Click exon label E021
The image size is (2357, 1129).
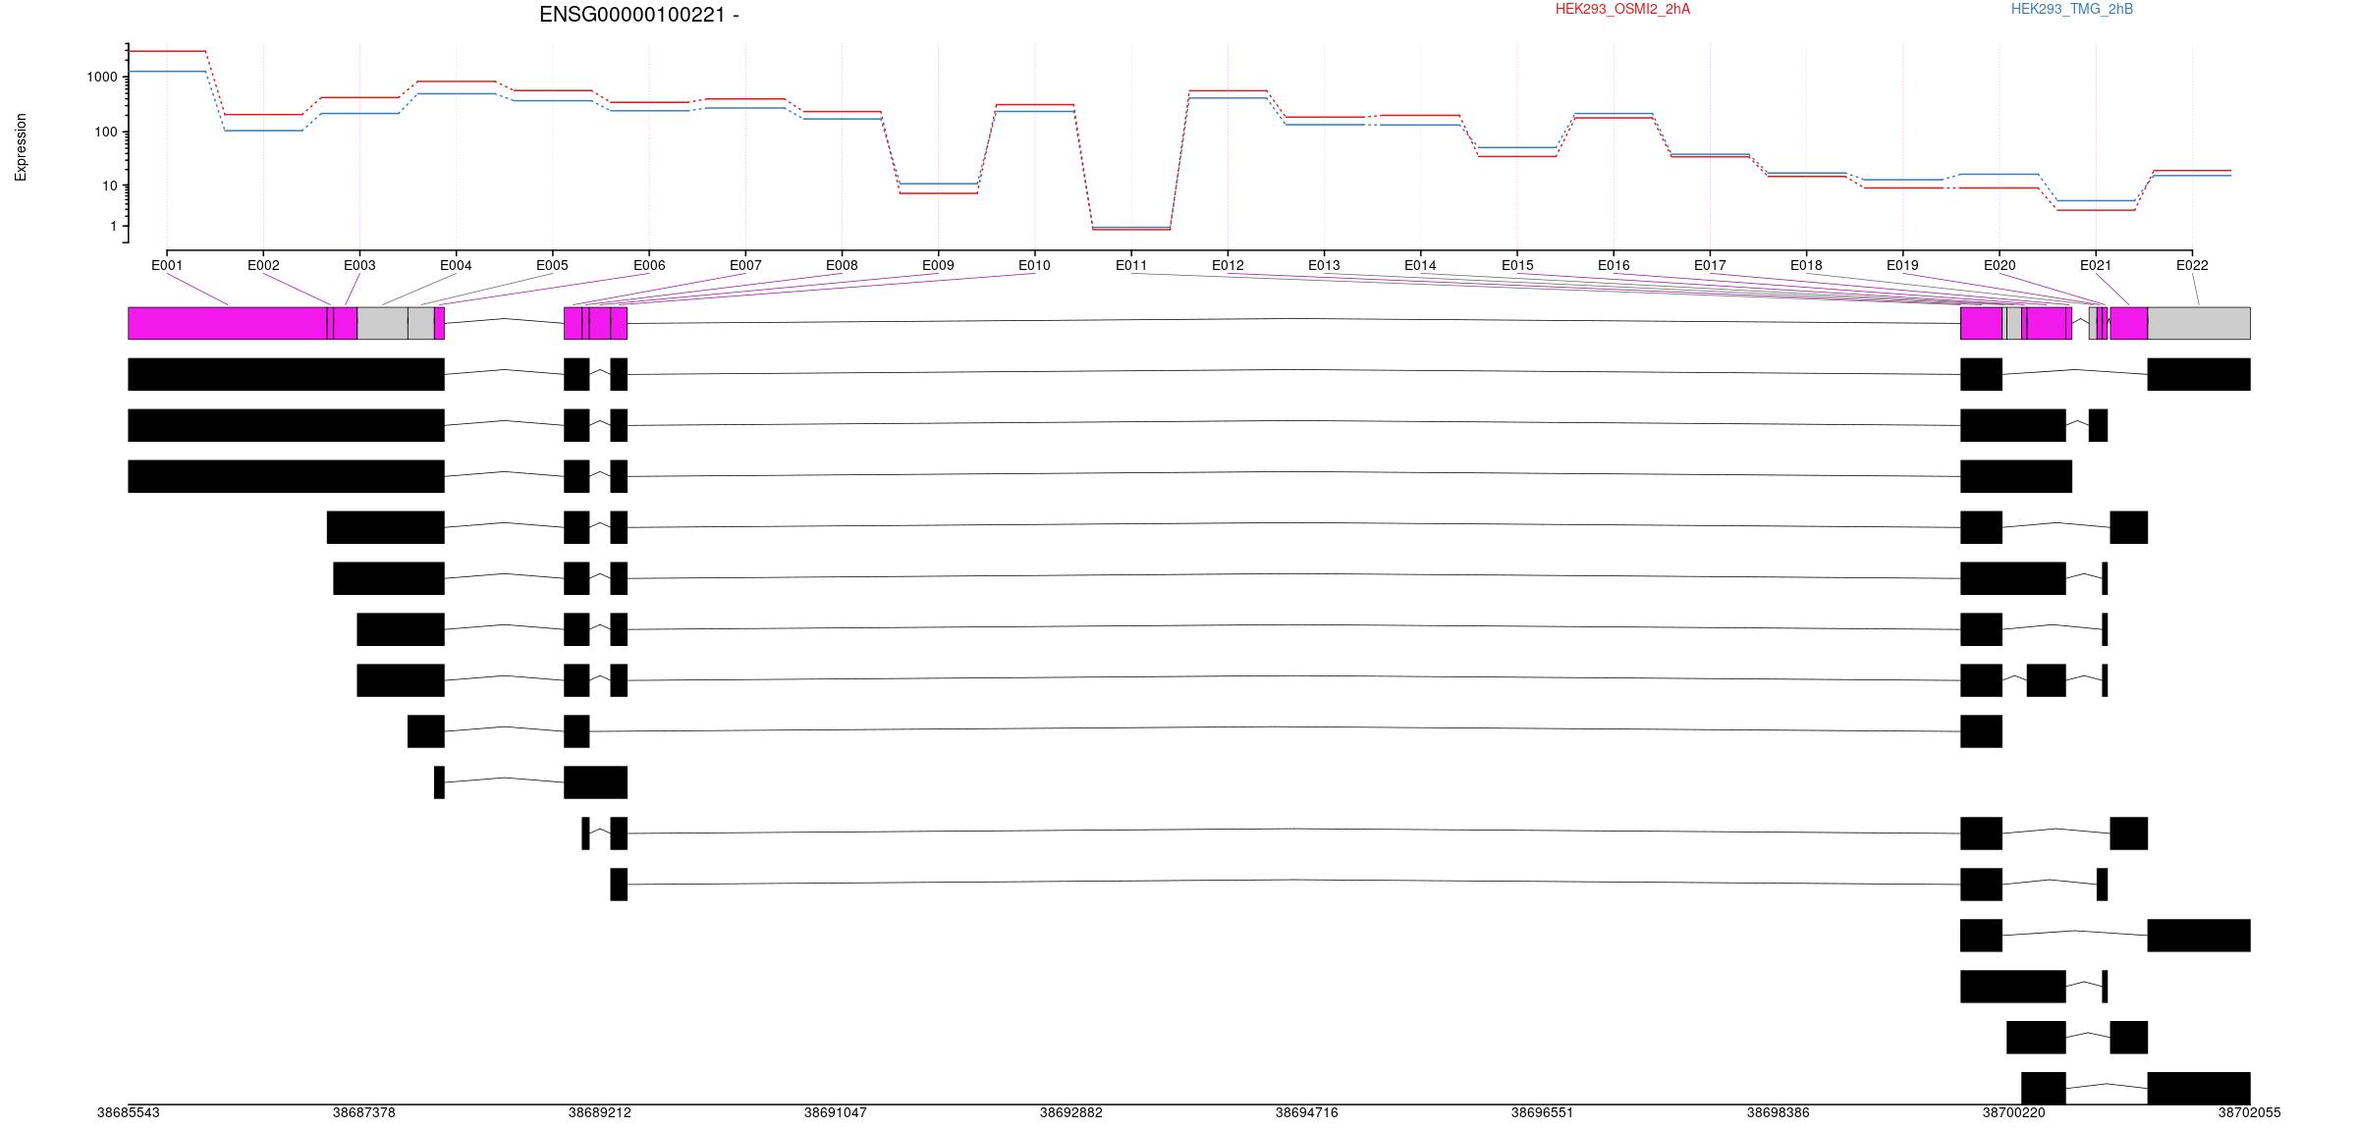2096,265
